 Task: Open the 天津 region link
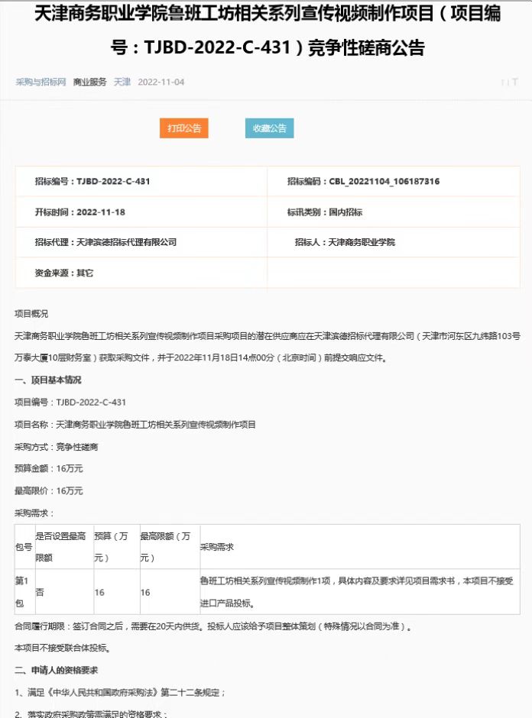click(122, 82)
